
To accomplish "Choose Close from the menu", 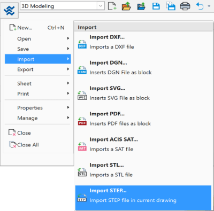I will (37, 132).
